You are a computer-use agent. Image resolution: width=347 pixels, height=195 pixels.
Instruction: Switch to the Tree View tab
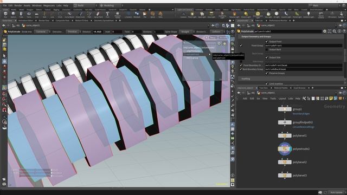tap(264, 88)
